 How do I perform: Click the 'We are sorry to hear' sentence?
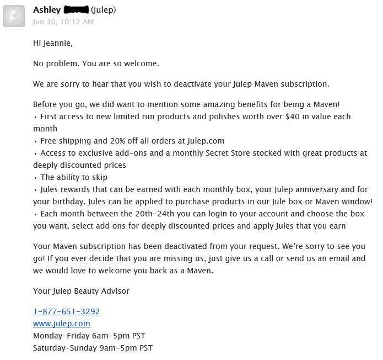point(181,84)
